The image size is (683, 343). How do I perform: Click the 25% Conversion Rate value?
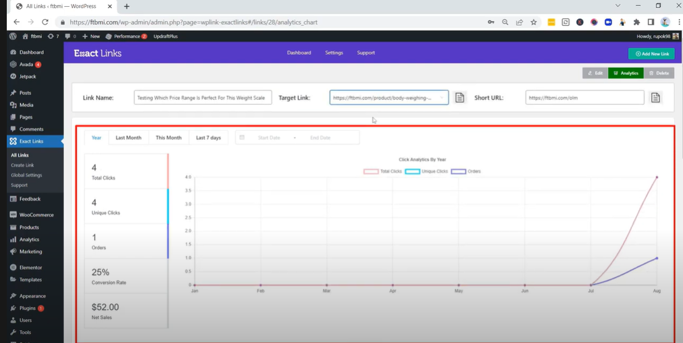tap(100, 273)
